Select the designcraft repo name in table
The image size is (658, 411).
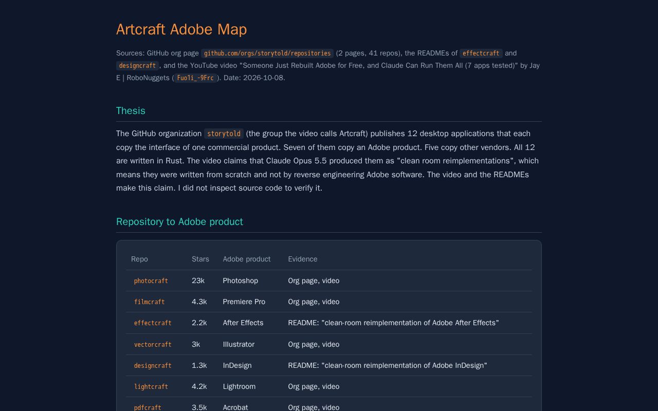153,366
